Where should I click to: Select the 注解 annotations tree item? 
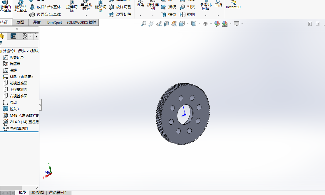click(10, 70)
